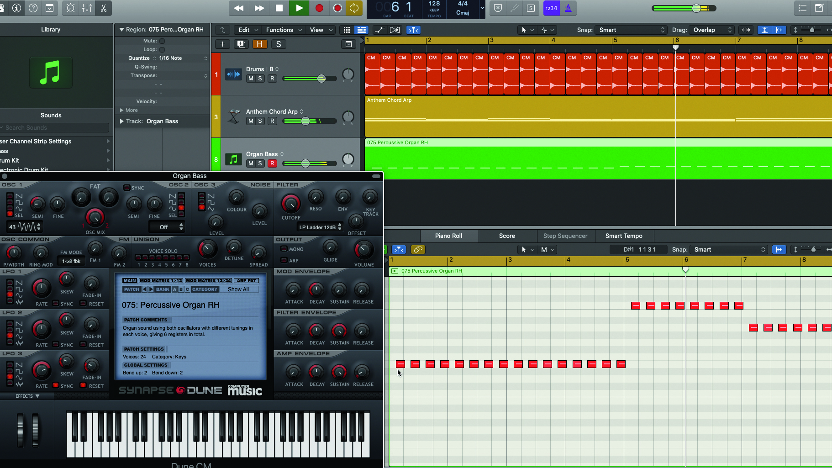Viewport: 832px width, 468px height.
Task: Click the Organ Bass track music-note icon
Action: click(233, 159)
